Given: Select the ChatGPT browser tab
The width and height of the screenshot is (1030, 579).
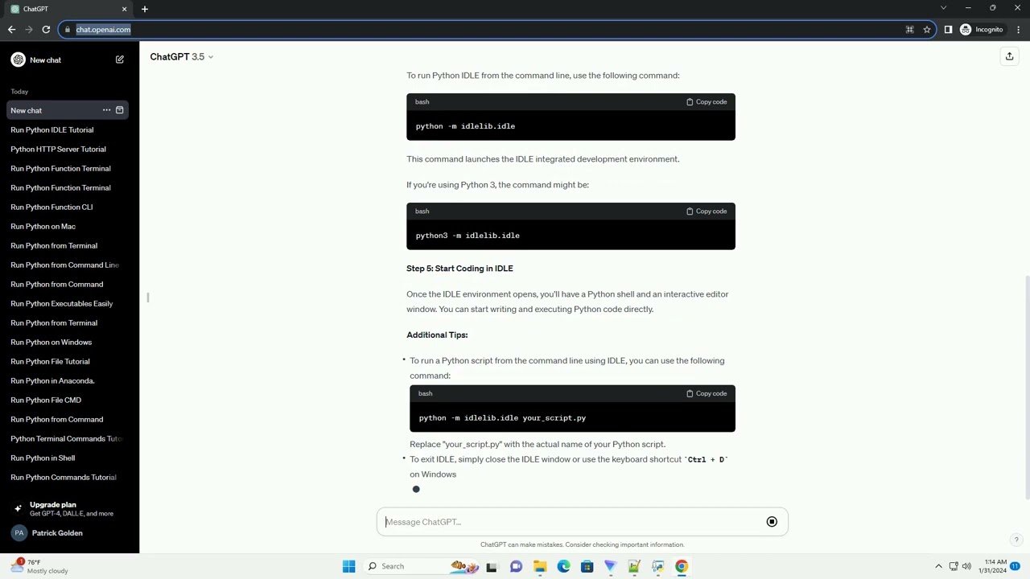Looking at the screenshot, I should pos(69,9).
